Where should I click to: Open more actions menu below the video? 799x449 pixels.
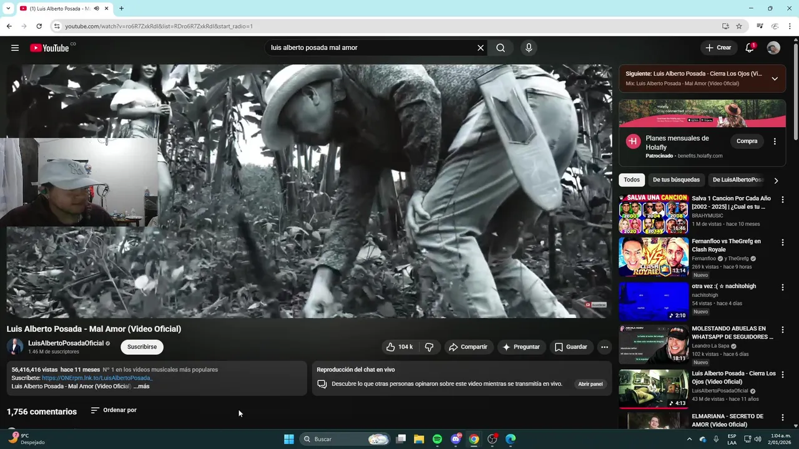pos(604,347)
